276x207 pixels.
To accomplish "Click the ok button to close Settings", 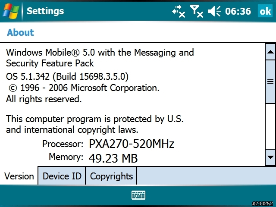I will tap(265, 11).
